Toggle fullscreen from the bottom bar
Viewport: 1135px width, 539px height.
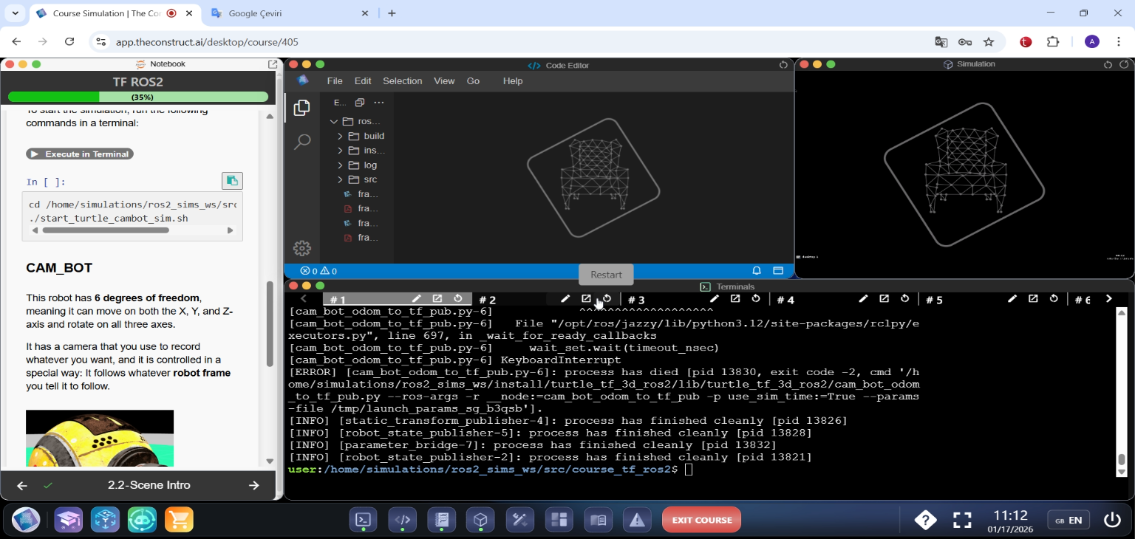tap(962, 520)
